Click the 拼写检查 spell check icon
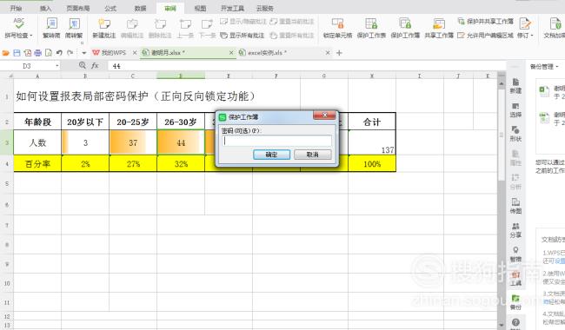Viewport: 565px width, 330px height. [x=19, y=23]
